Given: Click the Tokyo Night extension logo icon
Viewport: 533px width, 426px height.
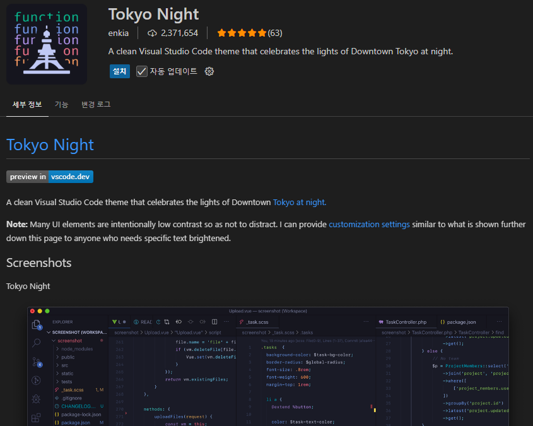Looking at the screenshot, I should click(47, 44).
